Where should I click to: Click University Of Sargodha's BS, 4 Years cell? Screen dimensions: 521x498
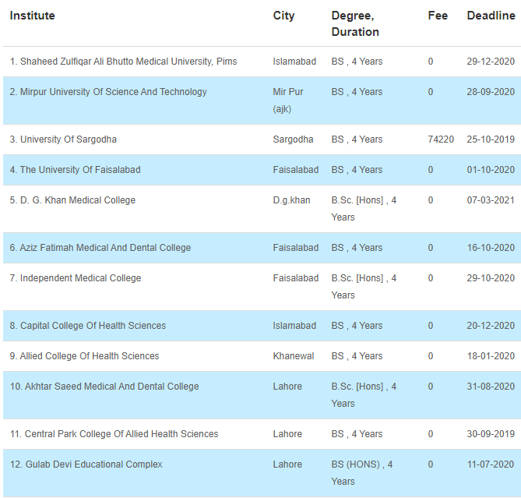point(357,140)
